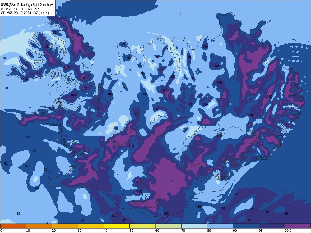Click the title text 'UWC/IG: Rakastig (%) í 2 m hæð'

pyautogui.click(x=27, y=5)
